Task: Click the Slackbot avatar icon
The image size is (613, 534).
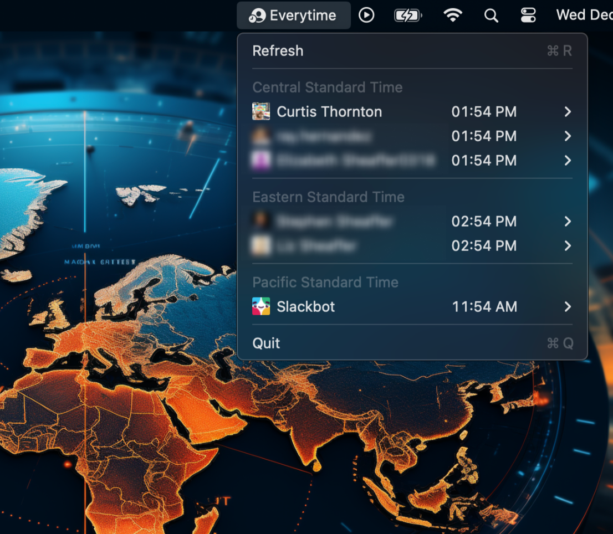Action: (x=261, y=306)
